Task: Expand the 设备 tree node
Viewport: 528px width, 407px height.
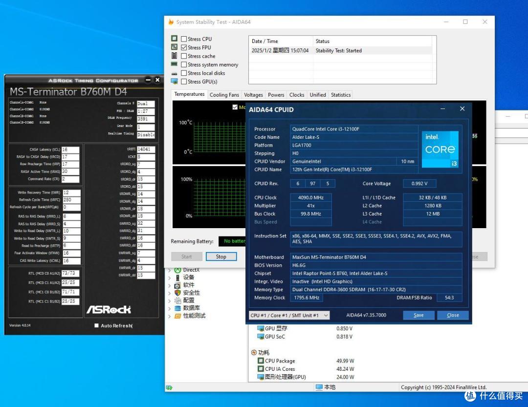Action: click(170, 278)
